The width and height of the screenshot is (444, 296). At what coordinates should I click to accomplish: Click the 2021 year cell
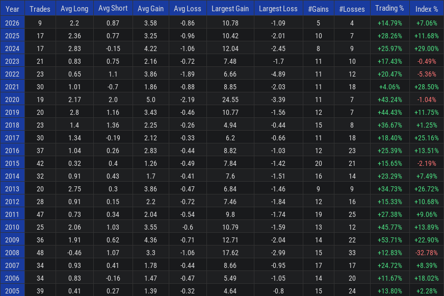pos(12,87)
